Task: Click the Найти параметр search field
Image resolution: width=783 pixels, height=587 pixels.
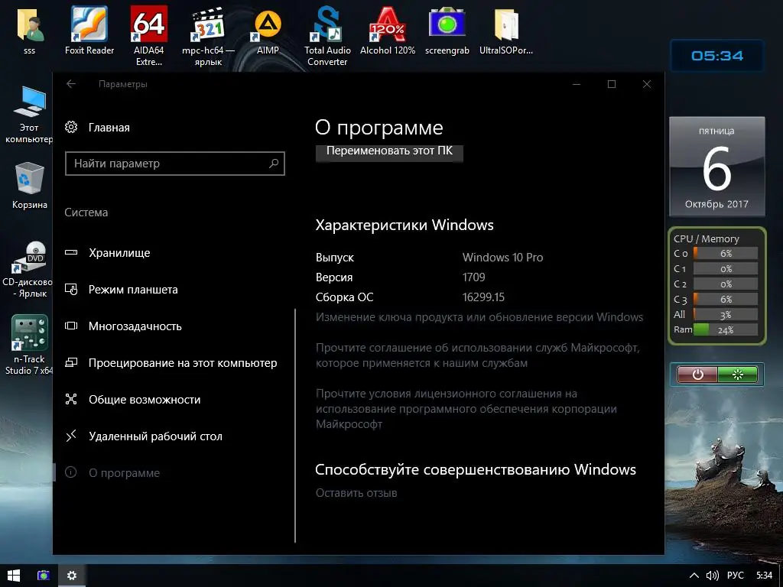Action: coord(175,164)
